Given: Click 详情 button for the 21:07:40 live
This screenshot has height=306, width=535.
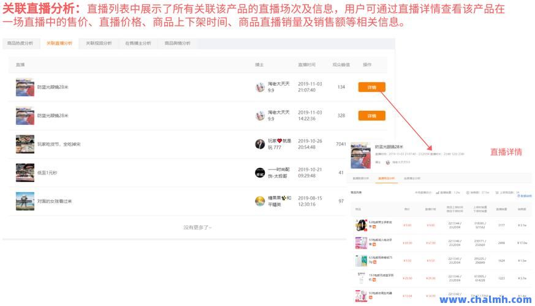Looking at the screenshot, I should (371, 88).
